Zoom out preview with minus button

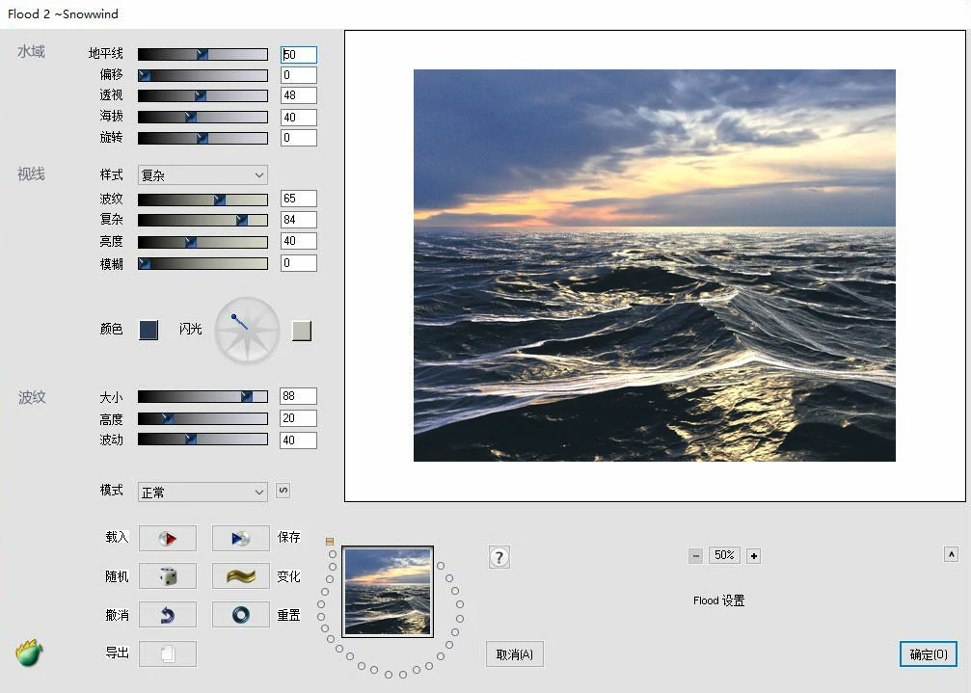[x=695, y=555]
